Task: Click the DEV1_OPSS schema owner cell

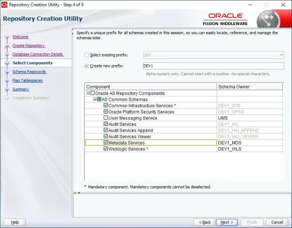Action: click(x=250, y=112)
